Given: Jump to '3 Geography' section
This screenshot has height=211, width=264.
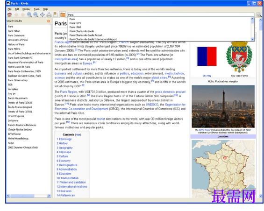Looking at the screenshot, I should click(64, 148).
